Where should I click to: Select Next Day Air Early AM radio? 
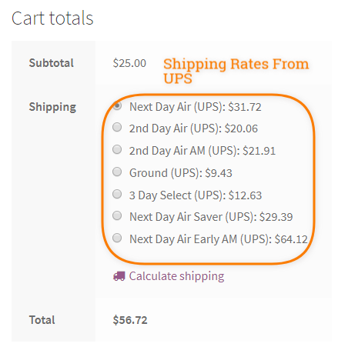(117, 238)
